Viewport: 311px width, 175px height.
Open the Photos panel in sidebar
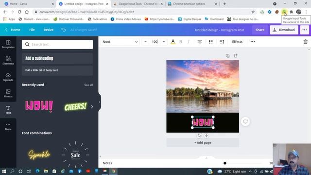pyautogui.click(x=8, y=93)
